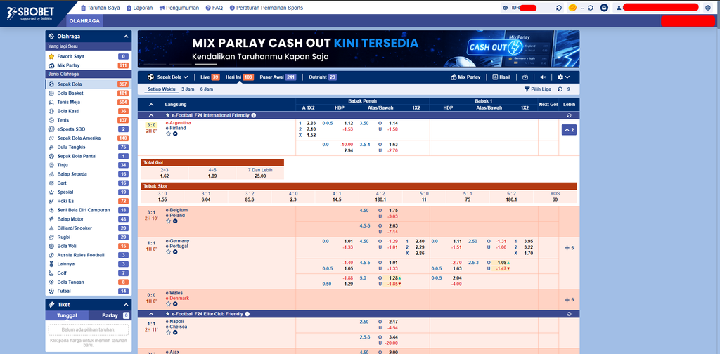Click the gold coin icon
This screenshot has height=354, width=720.
click(572, 8)
